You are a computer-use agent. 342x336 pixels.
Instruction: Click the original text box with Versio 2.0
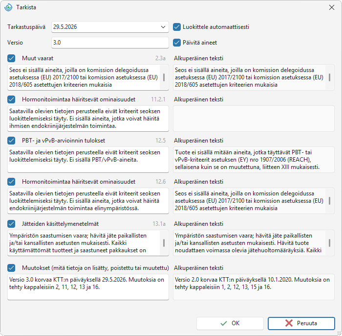coord(254,287)
